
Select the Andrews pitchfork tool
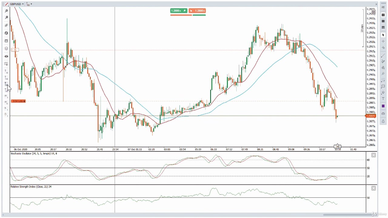(x=383, y=74)
